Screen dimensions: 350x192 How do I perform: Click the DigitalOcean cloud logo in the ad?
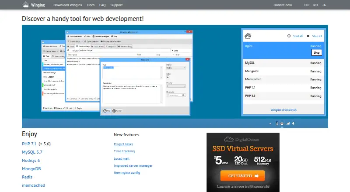[229, 140]
